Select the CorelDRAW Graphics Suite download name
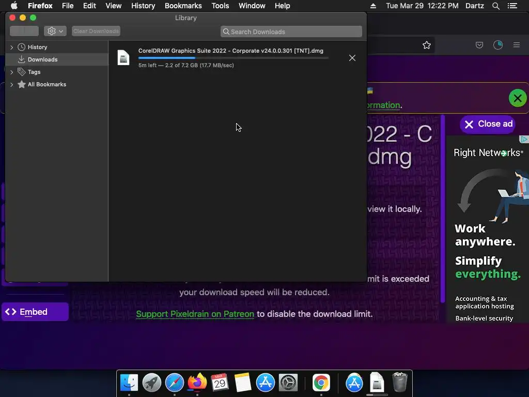The width and height of the screenshot is (529, 397). coord(231,51)
